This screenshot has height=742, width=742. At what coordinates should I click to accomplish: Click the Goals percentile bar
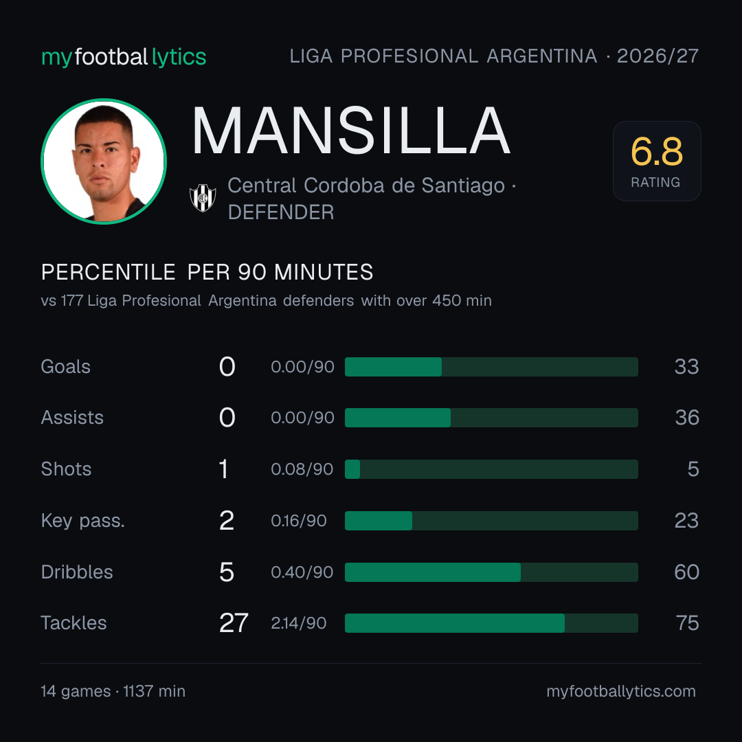coord(491,367)
